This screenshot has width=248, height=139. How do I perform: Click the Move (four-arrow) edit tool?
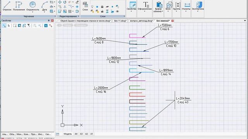pos(60,2)
